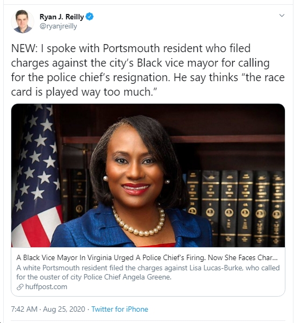Click the chain-link icon beside huffpost.com
The image size is (294, 323).
pos(20,287)
